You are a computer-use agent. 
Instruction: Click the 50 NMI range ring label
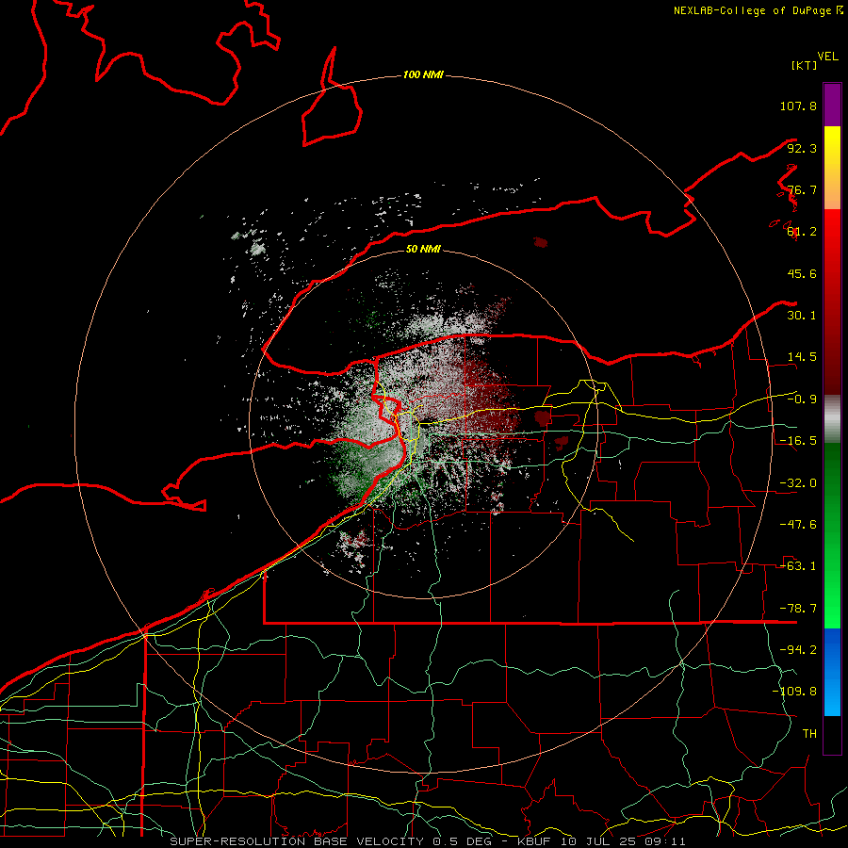423,249
